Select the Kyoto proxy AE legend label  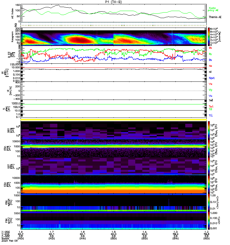pyautogui.click(x=213, y=9)
